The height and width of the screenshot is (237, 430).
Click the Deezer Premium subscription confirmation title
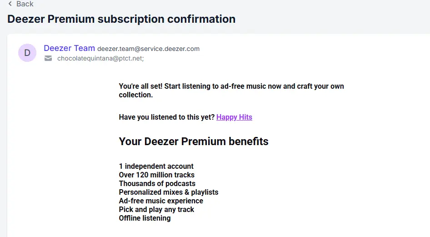[x=121, y=19]
